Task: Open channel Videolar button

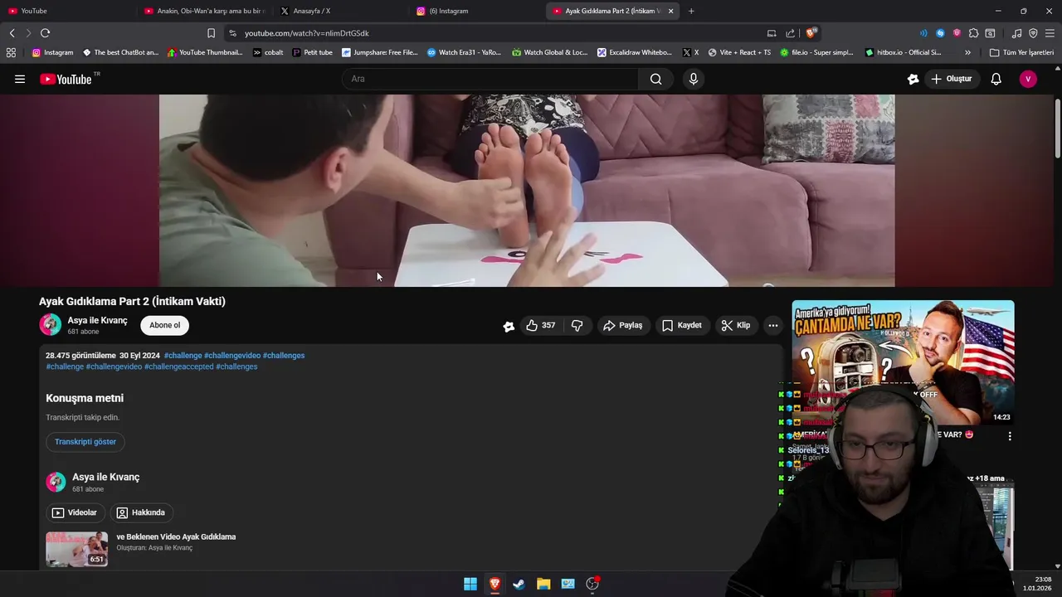Action: pyautogui.click(x=75, y=512)
